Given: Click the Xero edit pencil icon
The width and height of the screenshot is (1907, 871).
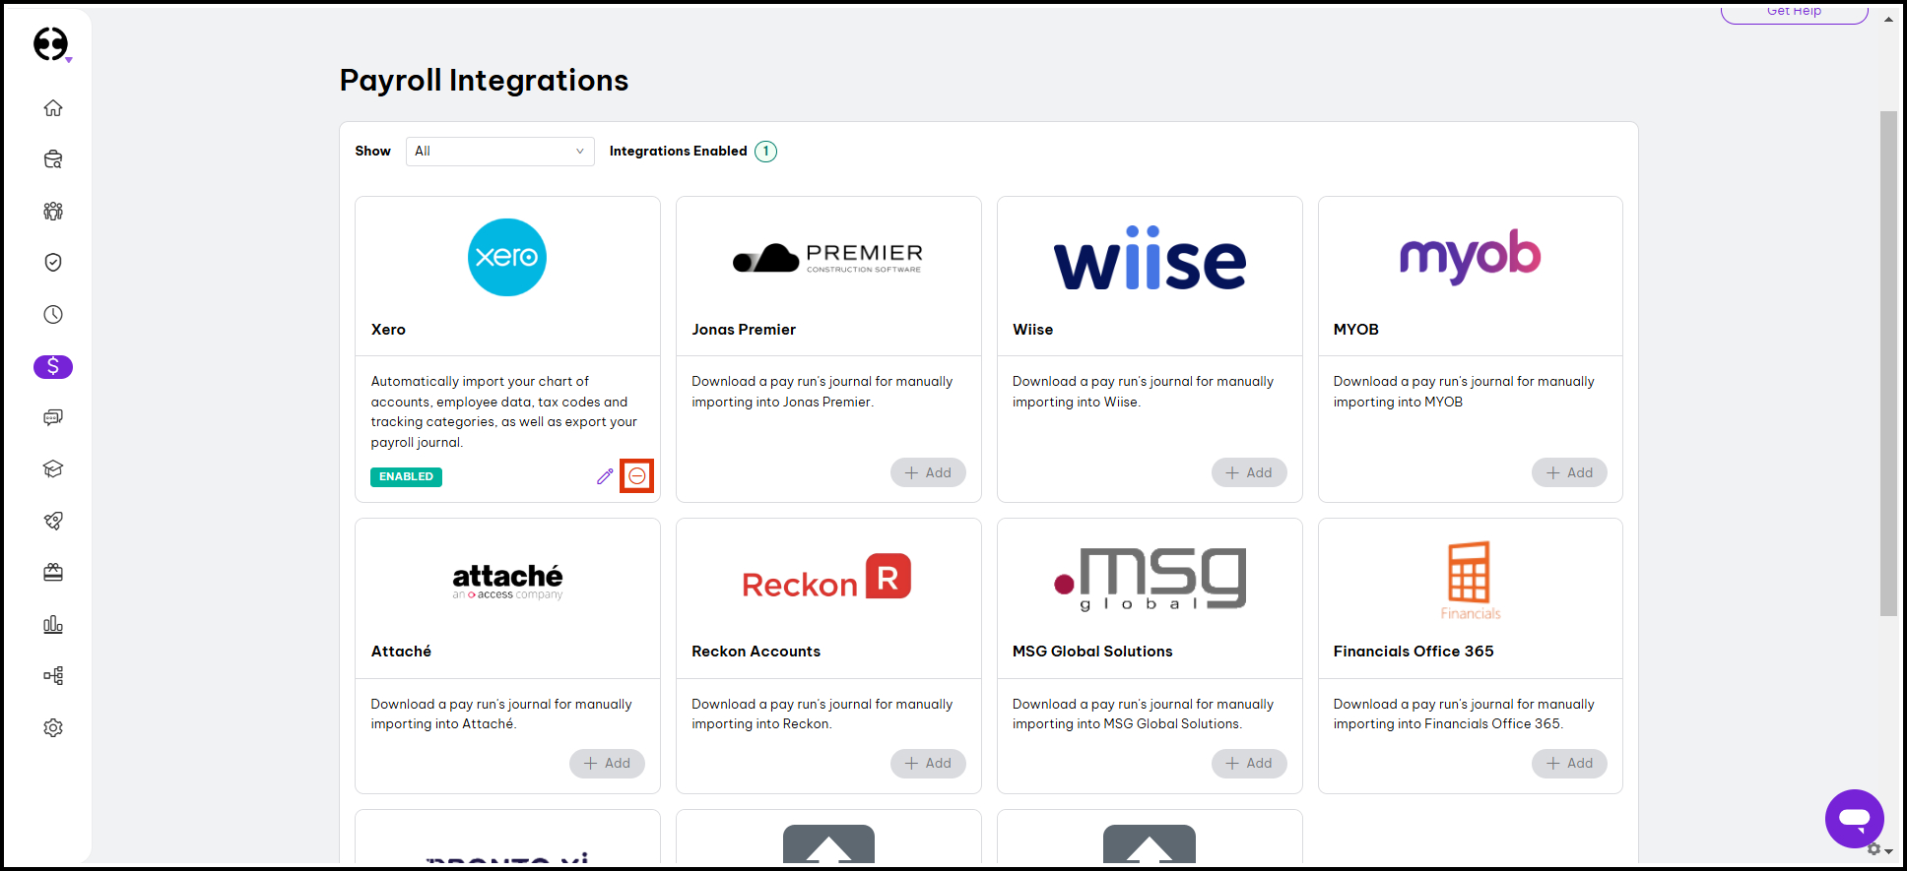Looking at the screenshot, I should 605,476.
